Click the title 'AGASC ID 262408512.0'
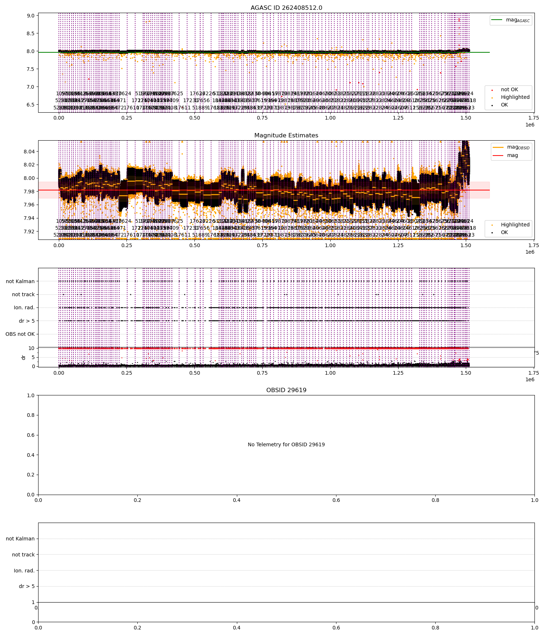This screenshot has width=545, height=636. 286,8
